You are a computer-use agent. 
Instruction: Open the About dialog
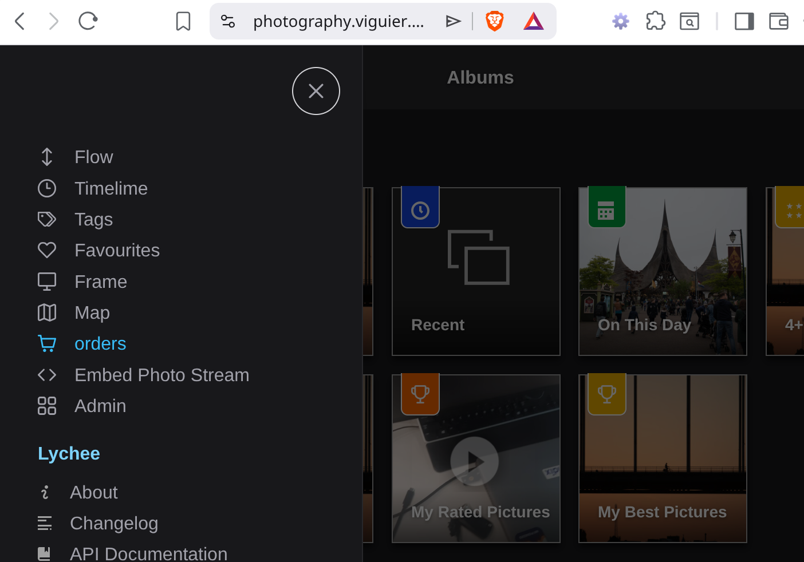(x=94, y=492)
